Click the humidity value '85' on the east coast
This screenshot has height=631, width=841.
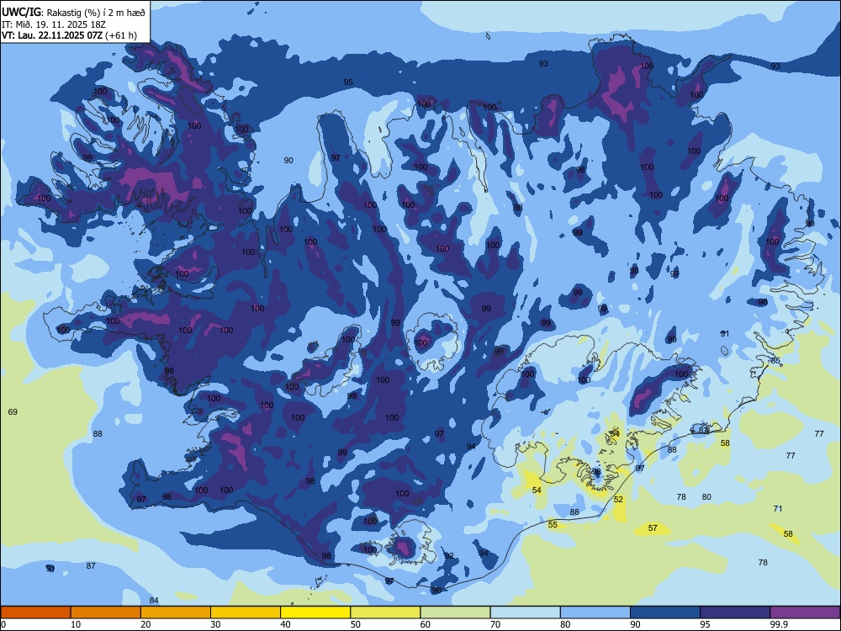point(775,361)
